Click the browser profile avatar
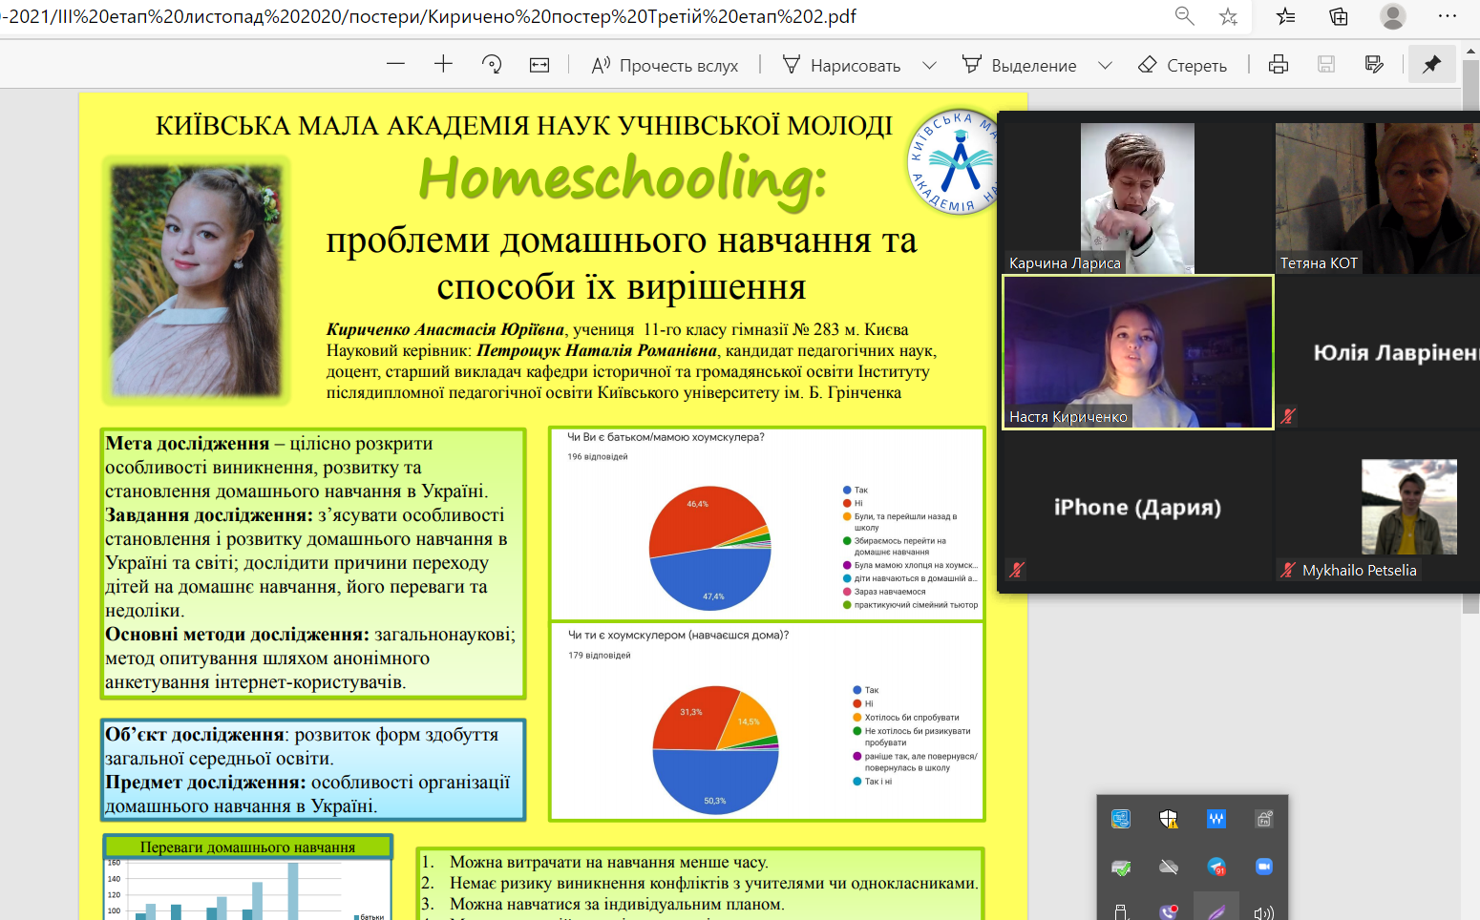 [x=1393, y=16]
